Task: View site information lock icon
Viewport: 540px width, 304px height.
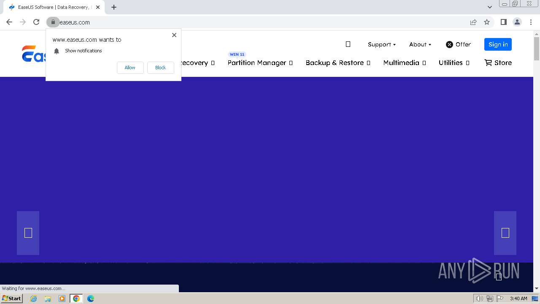Action: 53,22
